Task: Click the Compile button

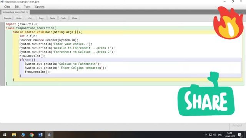Action: point(8,18)
